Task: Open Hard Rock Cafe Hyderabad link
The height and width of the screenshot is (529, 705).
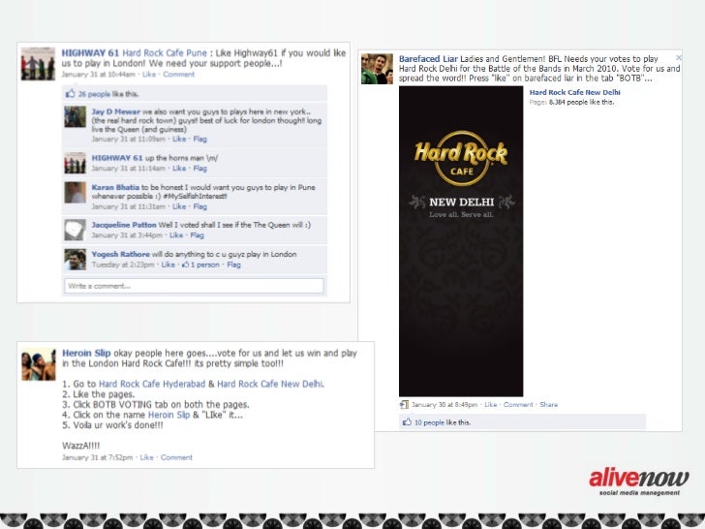Action: (x=152, y=384)
